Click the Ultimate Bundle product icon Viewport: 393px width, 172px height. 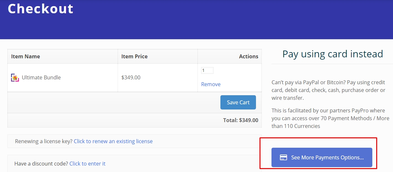(x=15, y=78)
